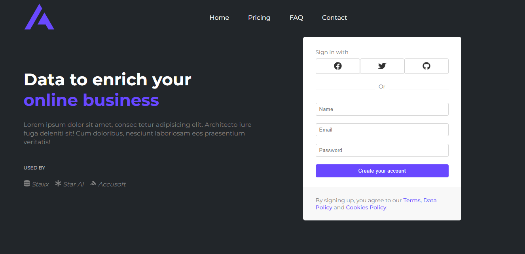The height and width of the screenshot is (254, 525).
Task: Click the Accusoft logo icon
Action: tap(93, 183)
